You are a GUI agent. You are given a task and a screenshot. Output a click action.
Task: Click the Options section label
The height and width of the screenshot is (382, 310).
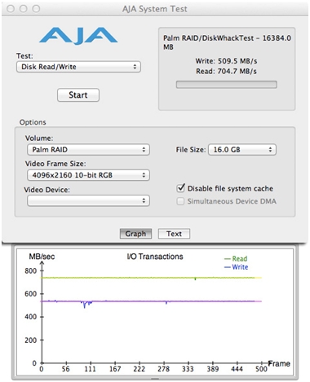tap(33, 122)
